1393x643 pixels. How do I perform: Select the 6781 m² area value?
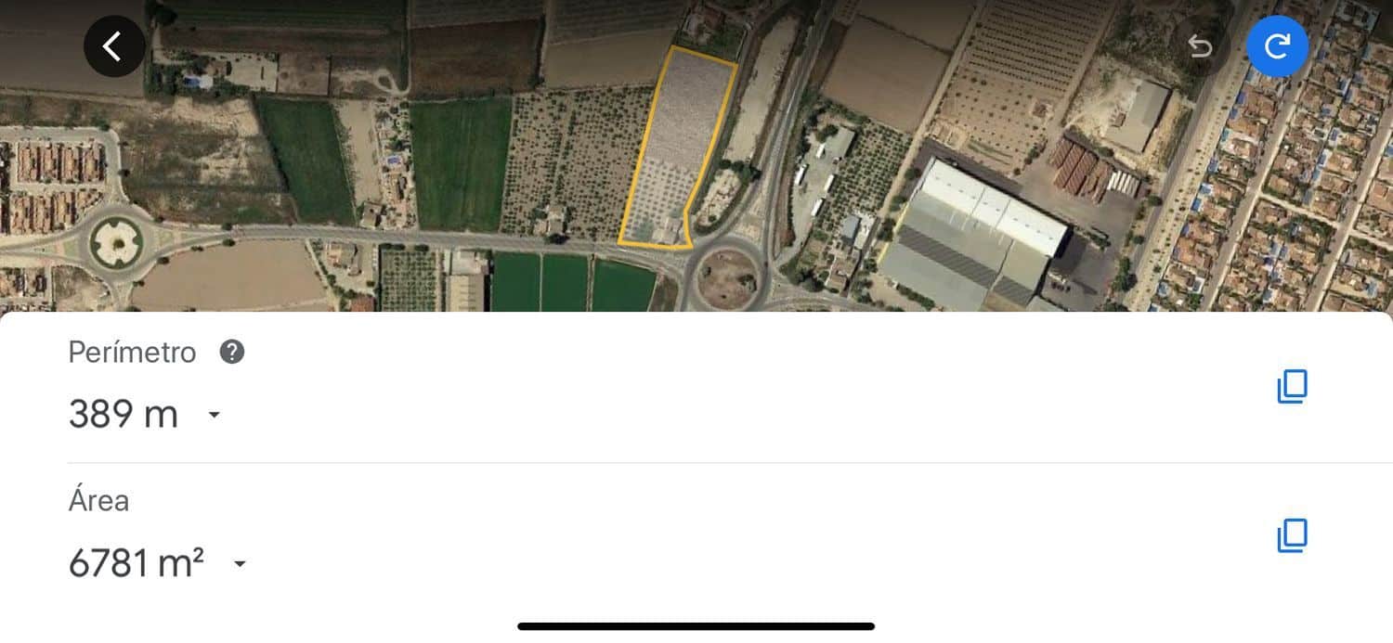137,563
